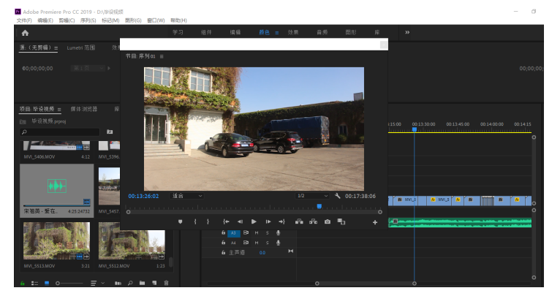Step back one frame

[x=240, y=221]
